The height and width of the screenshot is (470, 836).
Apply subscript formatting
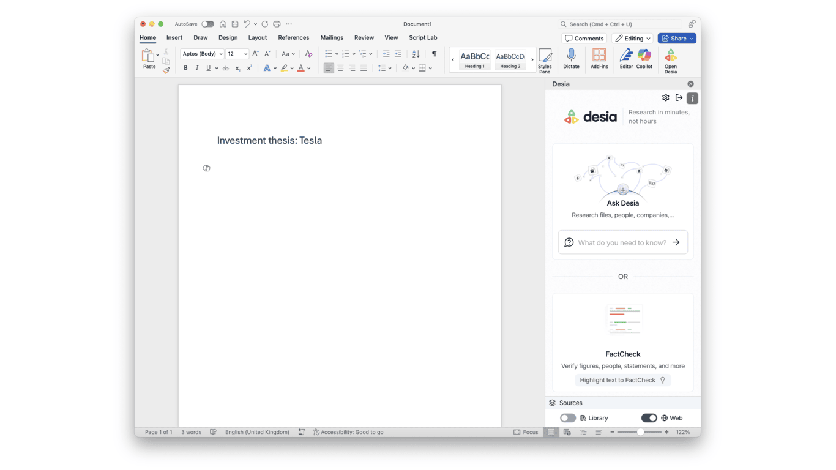click(237, 68)
